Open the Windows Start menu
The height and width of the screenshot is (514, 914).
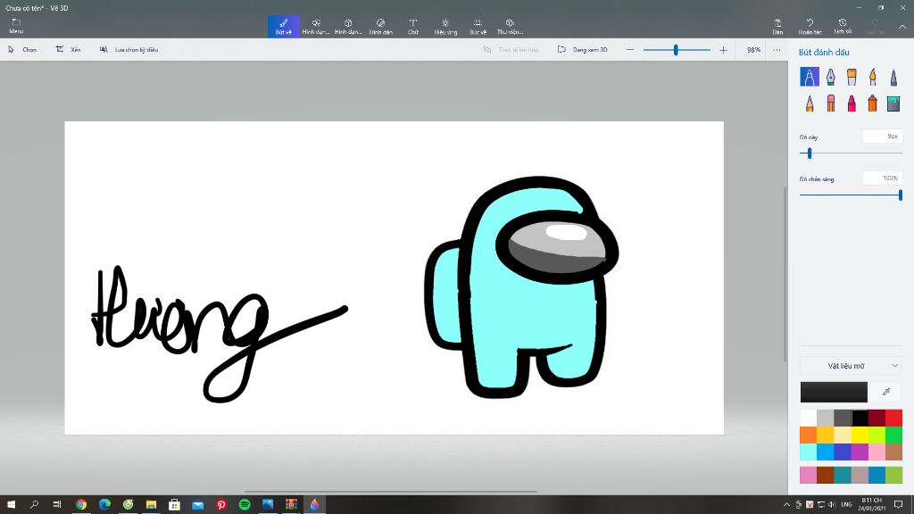click(x=11, y=505)
